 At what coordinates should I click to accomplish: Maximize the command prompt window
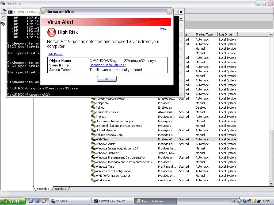point(176,12)
